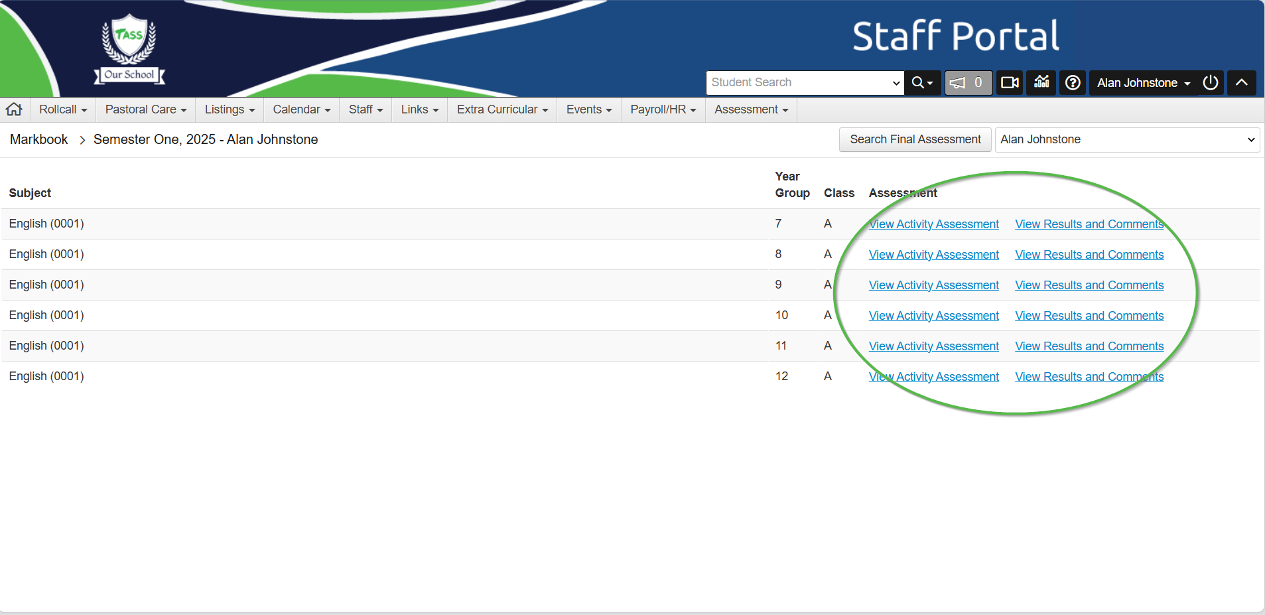
Task: Click the Markbook breadcrumb link
Action: pyautogui.click(x=39, y=139)
